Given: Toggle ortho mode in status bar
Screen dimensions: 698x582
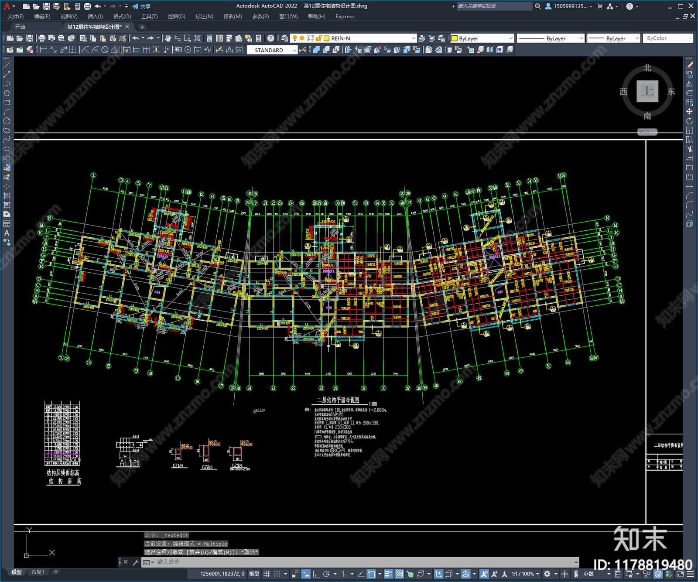Looking at the screenshot, I should click(315, 574).
